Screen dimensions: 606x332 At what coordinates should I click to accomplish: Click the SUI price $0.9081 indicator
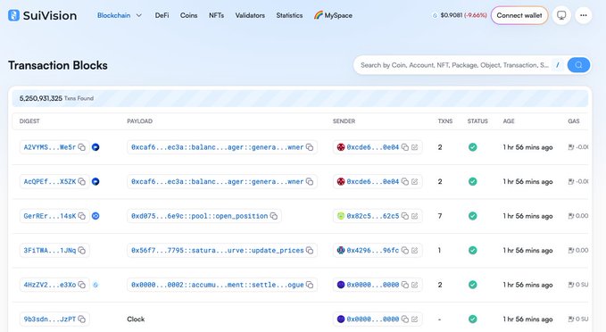point(459,15)
